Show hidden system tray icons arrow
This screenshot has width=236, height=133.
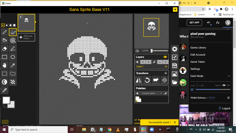click(x=196, y=130)
